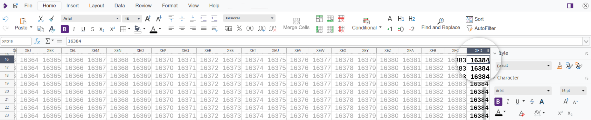Format as percent

tap(239, 29)
